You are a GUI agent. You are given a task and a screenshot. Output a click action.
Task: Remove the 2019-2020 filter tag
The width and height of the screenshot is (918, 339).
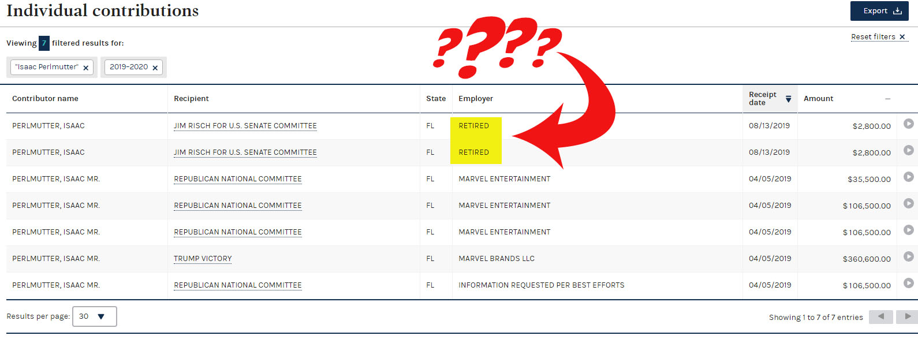[x=155, y=68]
